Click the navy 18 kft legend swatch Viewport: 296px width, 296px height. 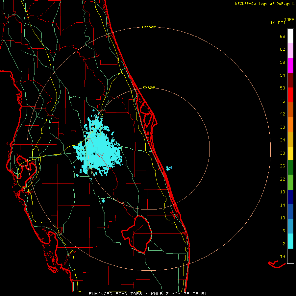tap(290, 197)
